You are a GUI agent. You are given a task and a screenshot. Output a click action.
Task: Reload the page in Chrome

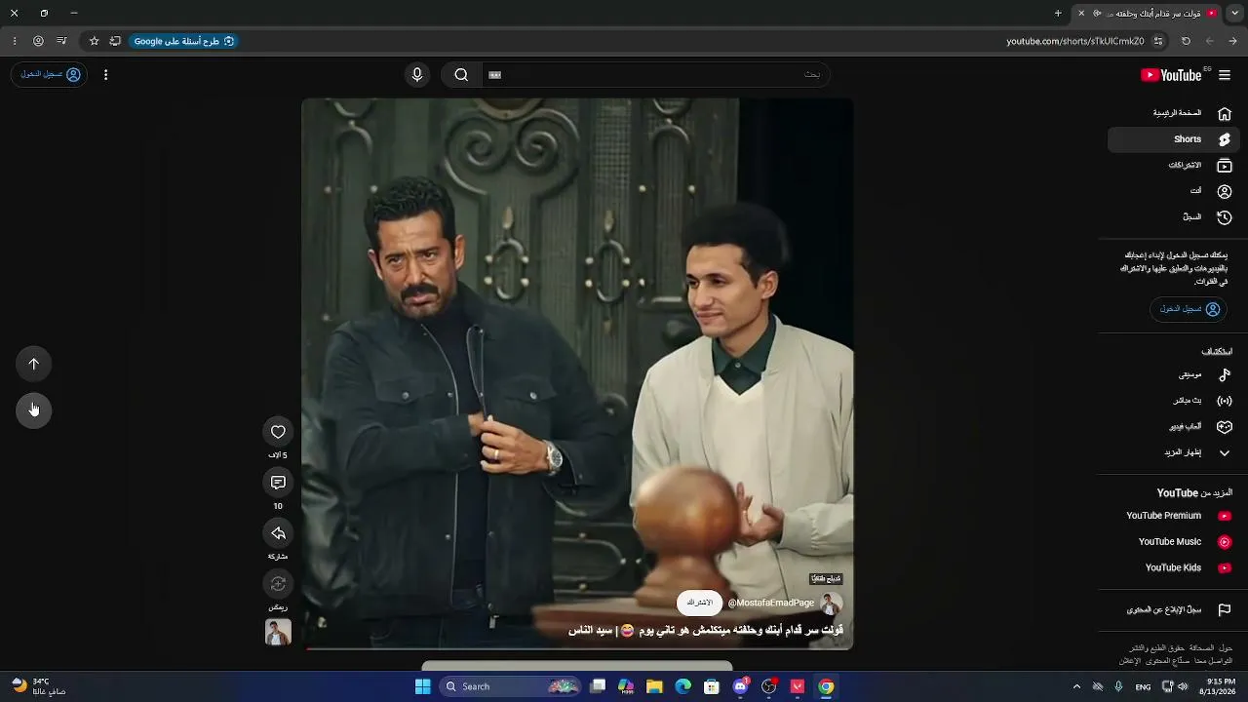(1186, 41)
